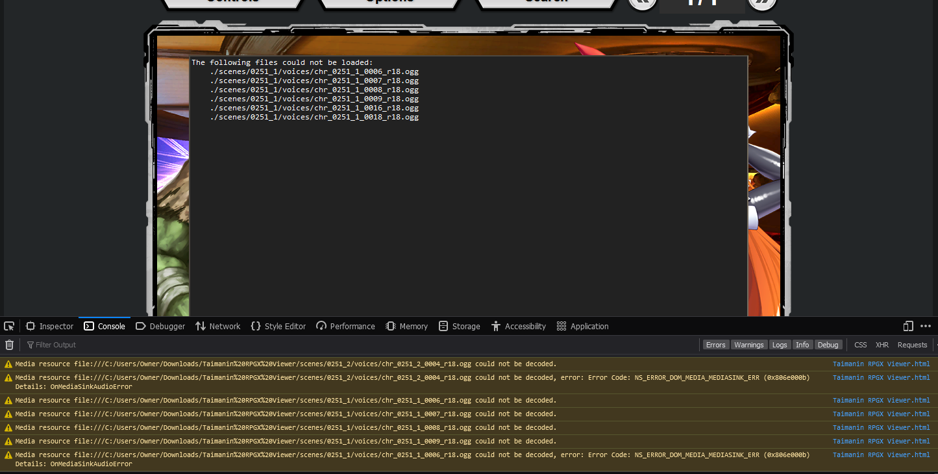Click the Debugger tab icon

click(140, 326)
